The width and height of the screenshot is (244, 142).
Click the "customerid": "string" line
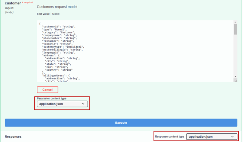pyautogui.click(x=59, y=27)
